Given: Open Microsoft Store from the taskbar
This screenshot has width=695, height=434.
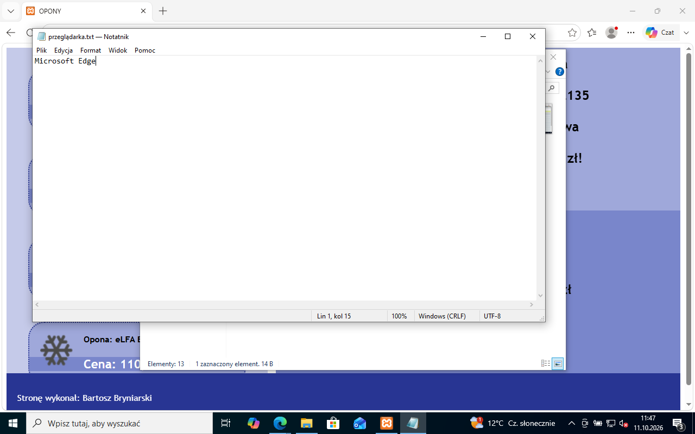Looking at the screenshot, I should [333, 423].
